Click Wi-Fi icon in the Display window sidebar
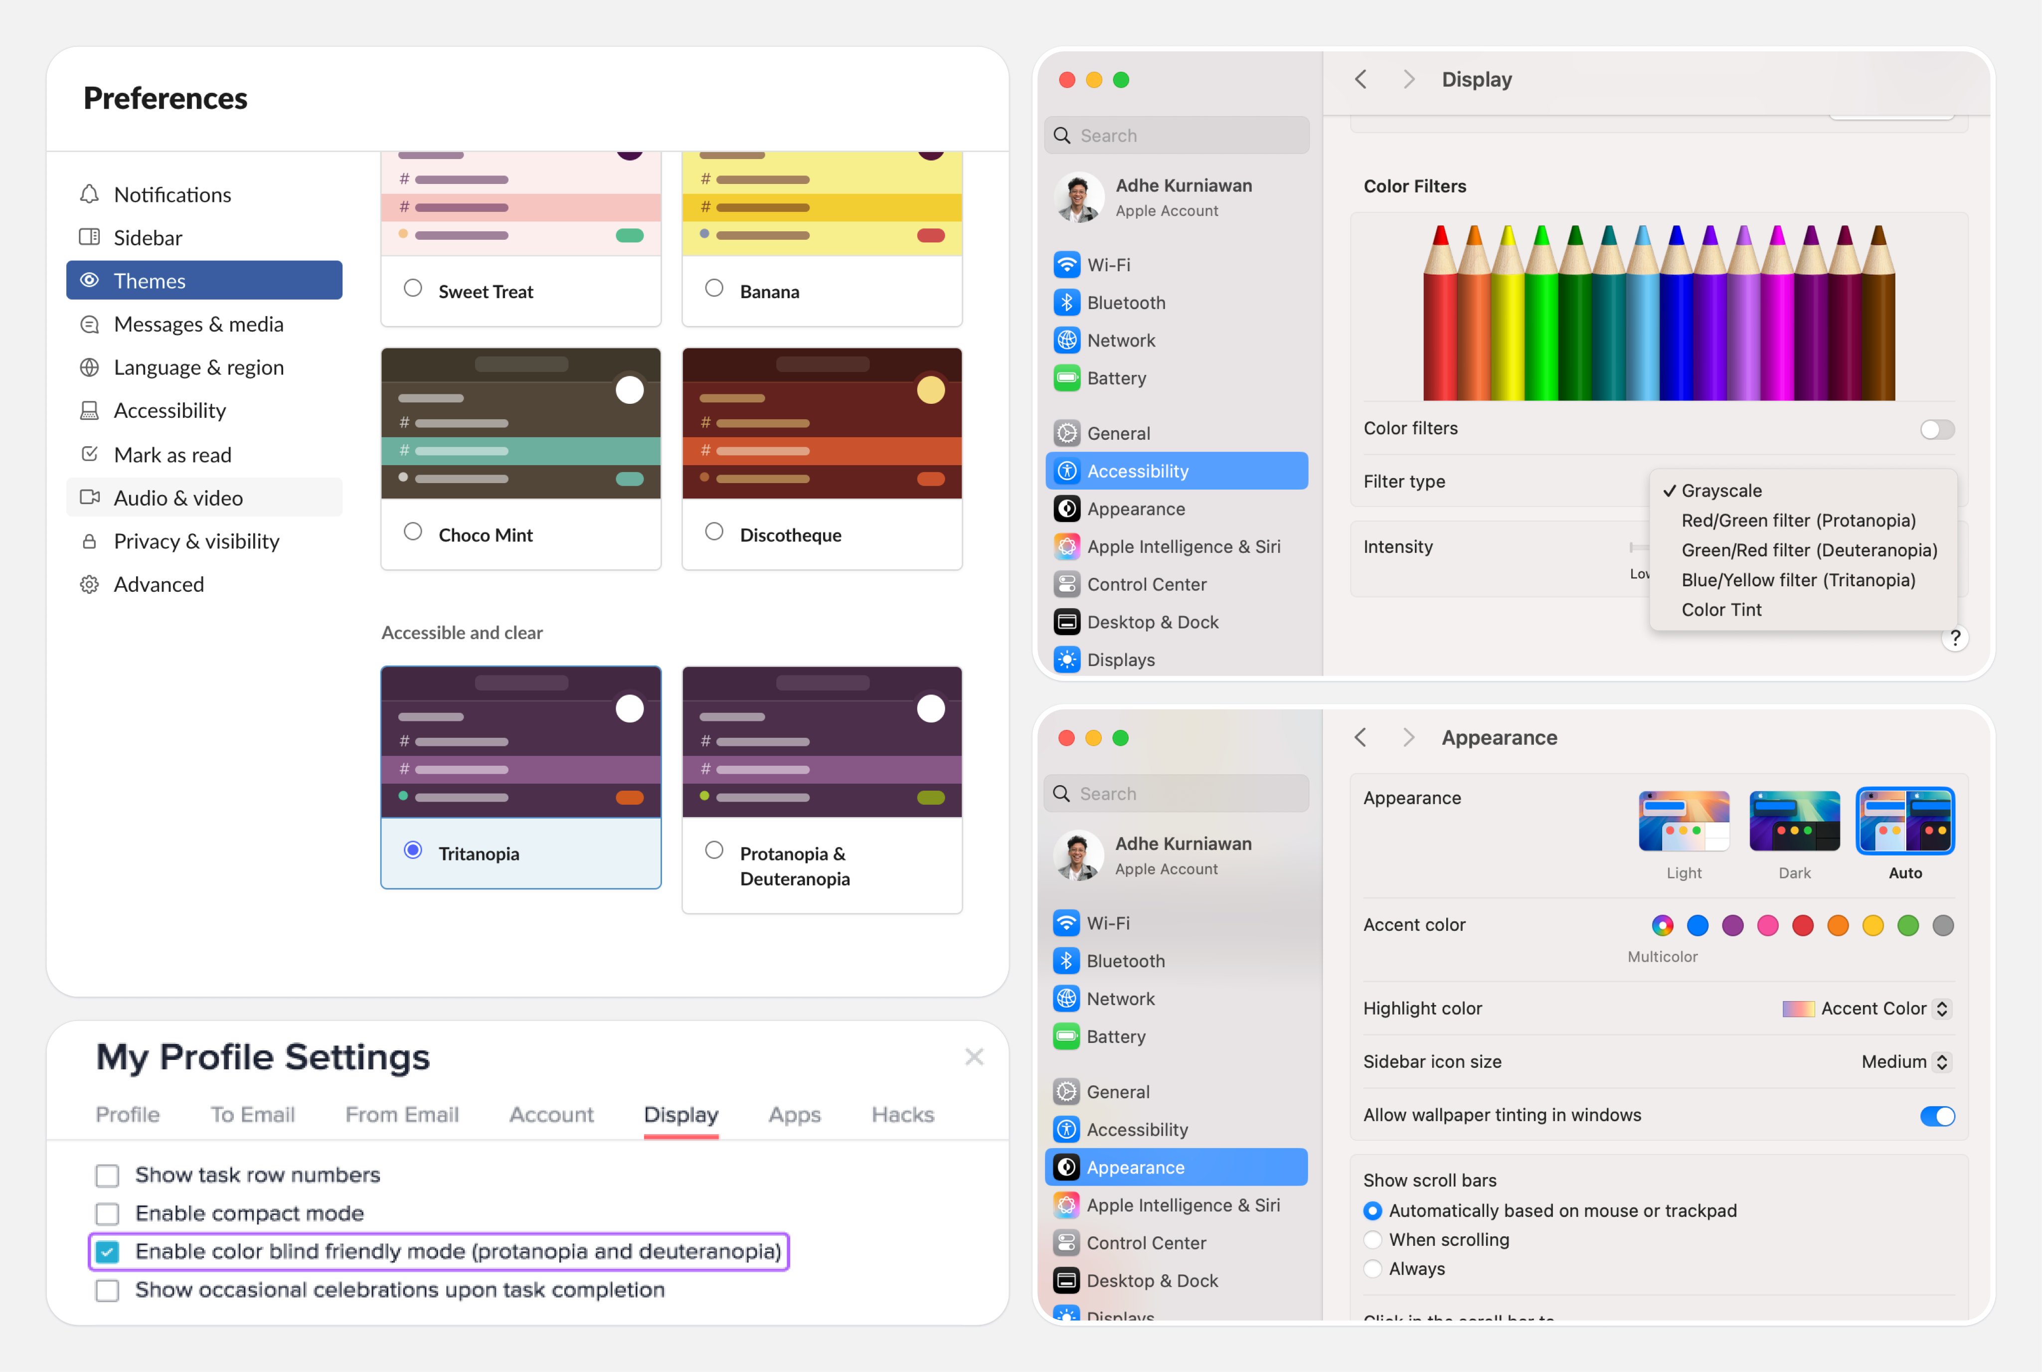The height and width of the screenshot is (1372, 2042). pyautogui.click(x=1066, y=264)
